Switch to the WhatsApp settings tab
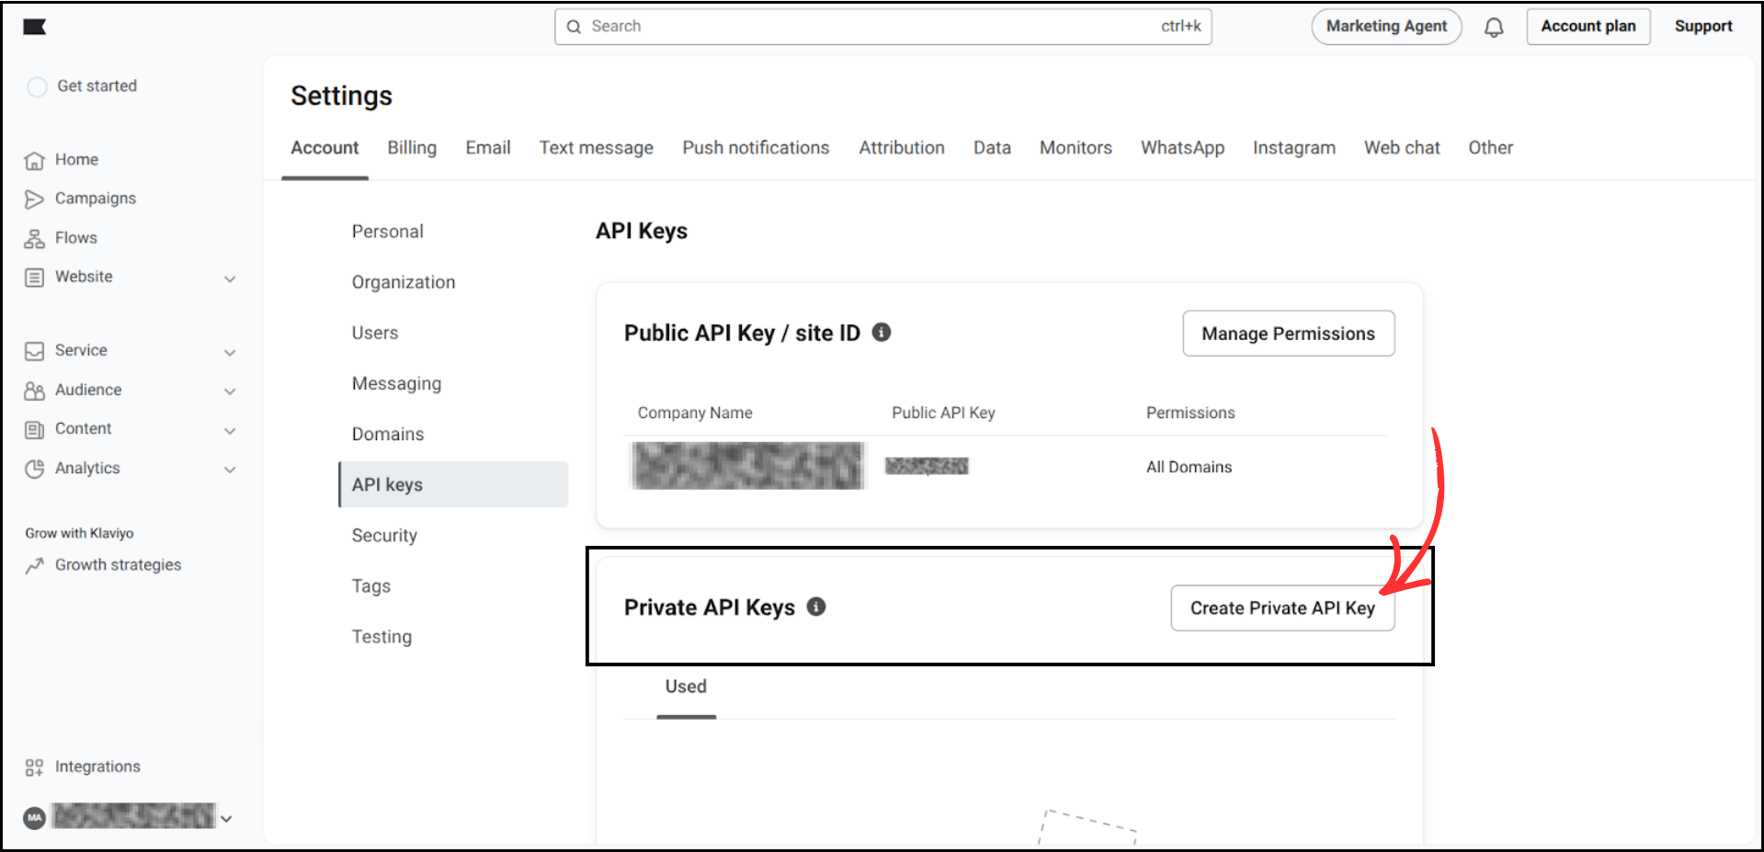 tap(1182, 147)
